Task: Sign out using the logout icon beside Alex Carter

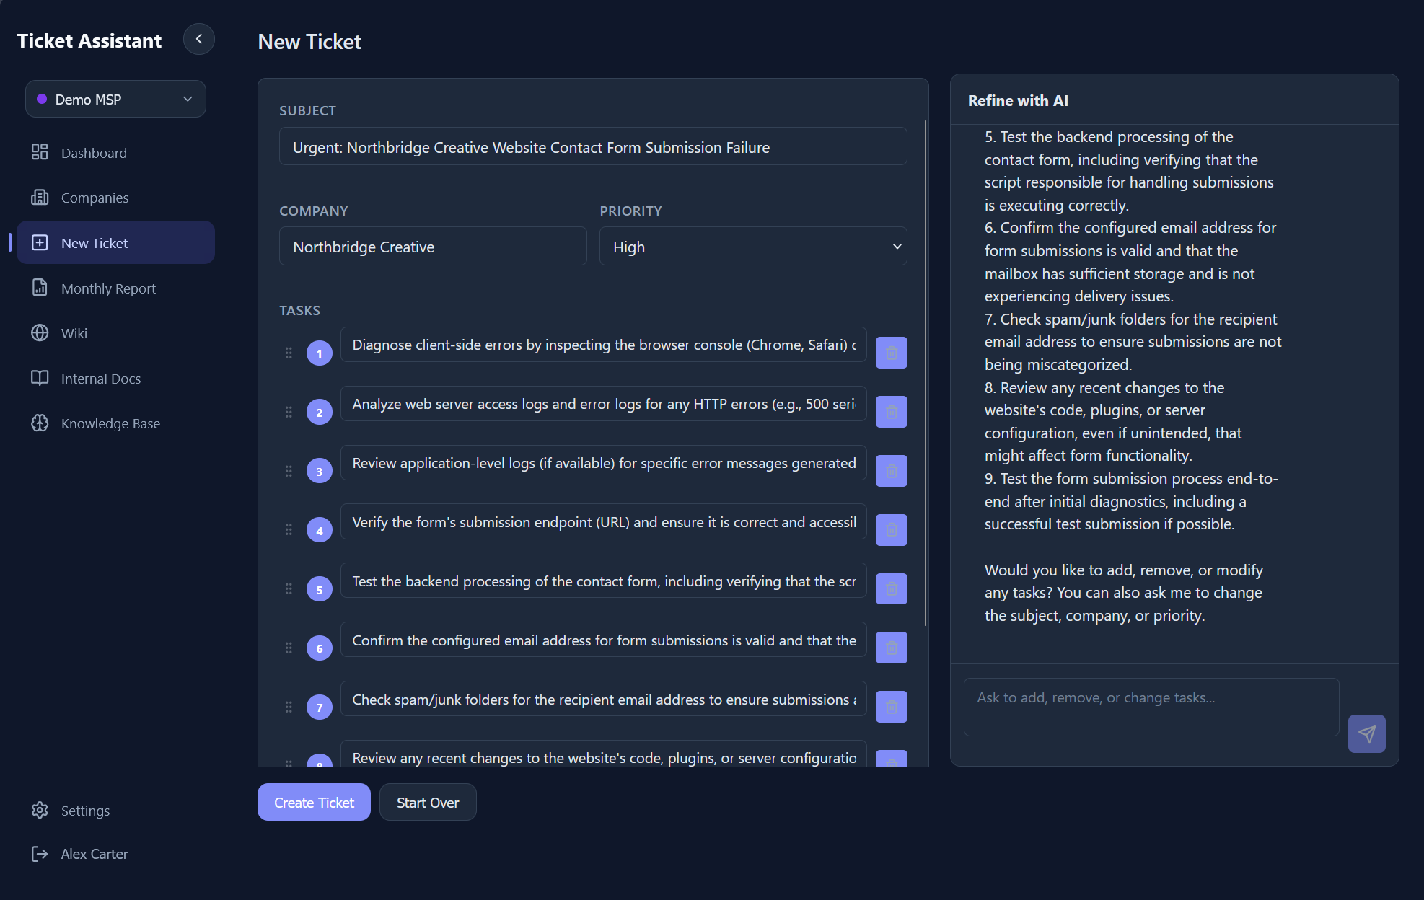Action: pos(40,854)
